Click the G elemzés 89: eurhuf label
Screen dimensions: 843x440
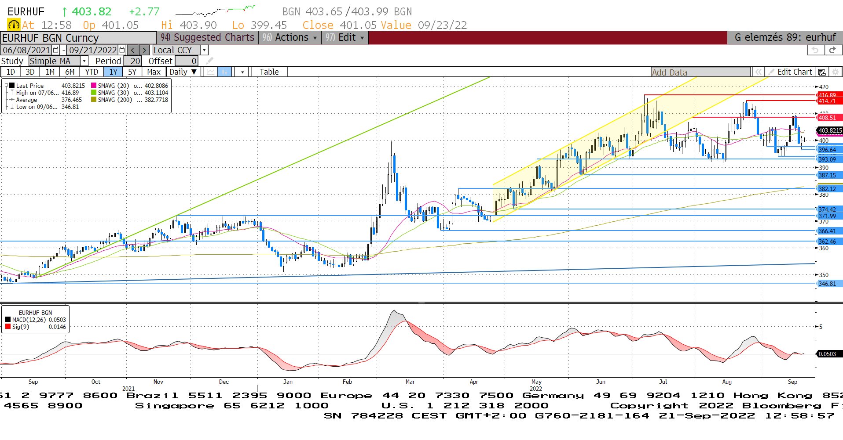coord(784,38)
